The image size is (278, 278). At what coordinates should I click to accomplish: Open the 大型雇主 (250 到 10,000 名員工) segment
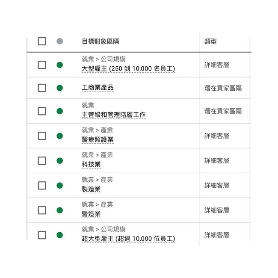128,69
